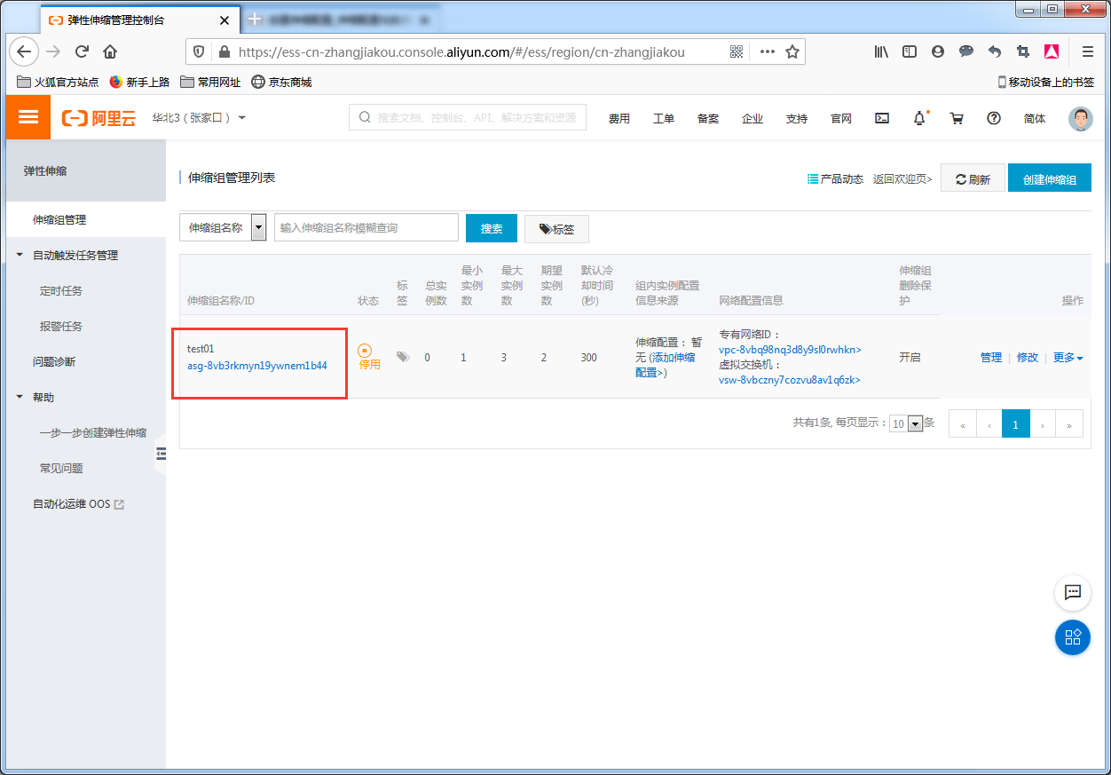The image size is (1111, 775).
Task: Click the 创建伸缩组 button
Action: tap(1049, 178)
